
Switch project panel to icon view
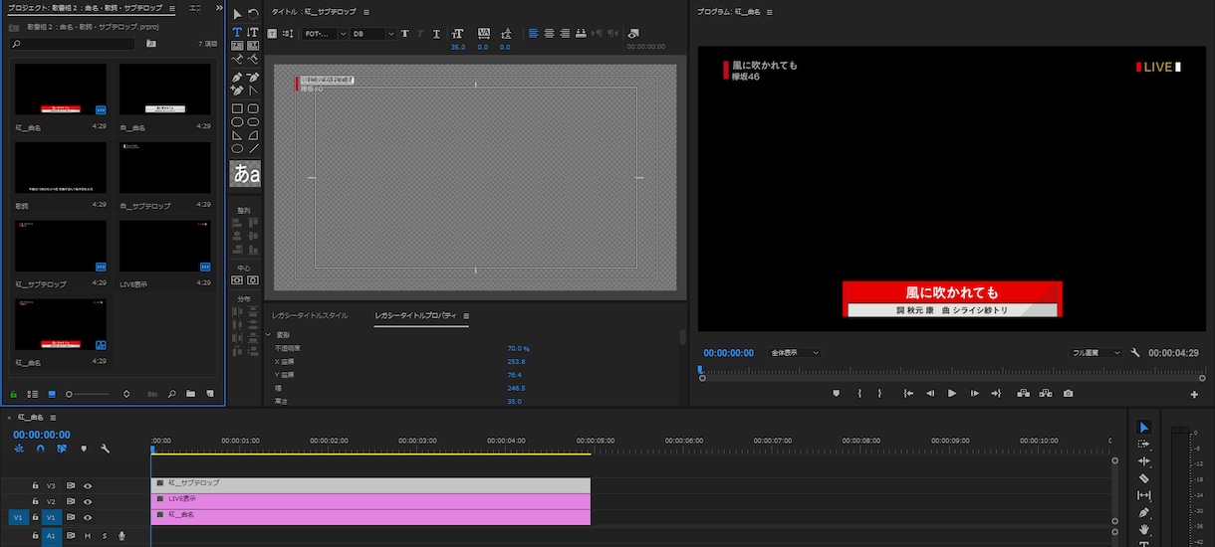pyautogui.click(x=52, y=394)
